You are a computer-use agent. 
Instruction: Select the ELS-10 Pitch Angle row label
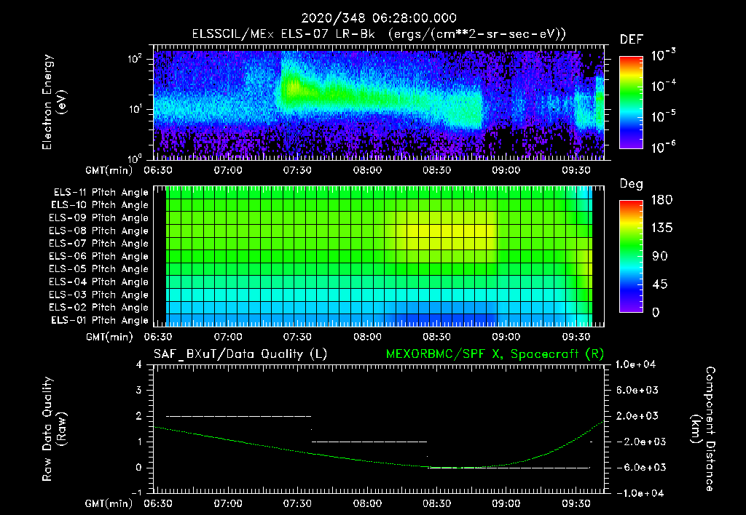point(100,205)
